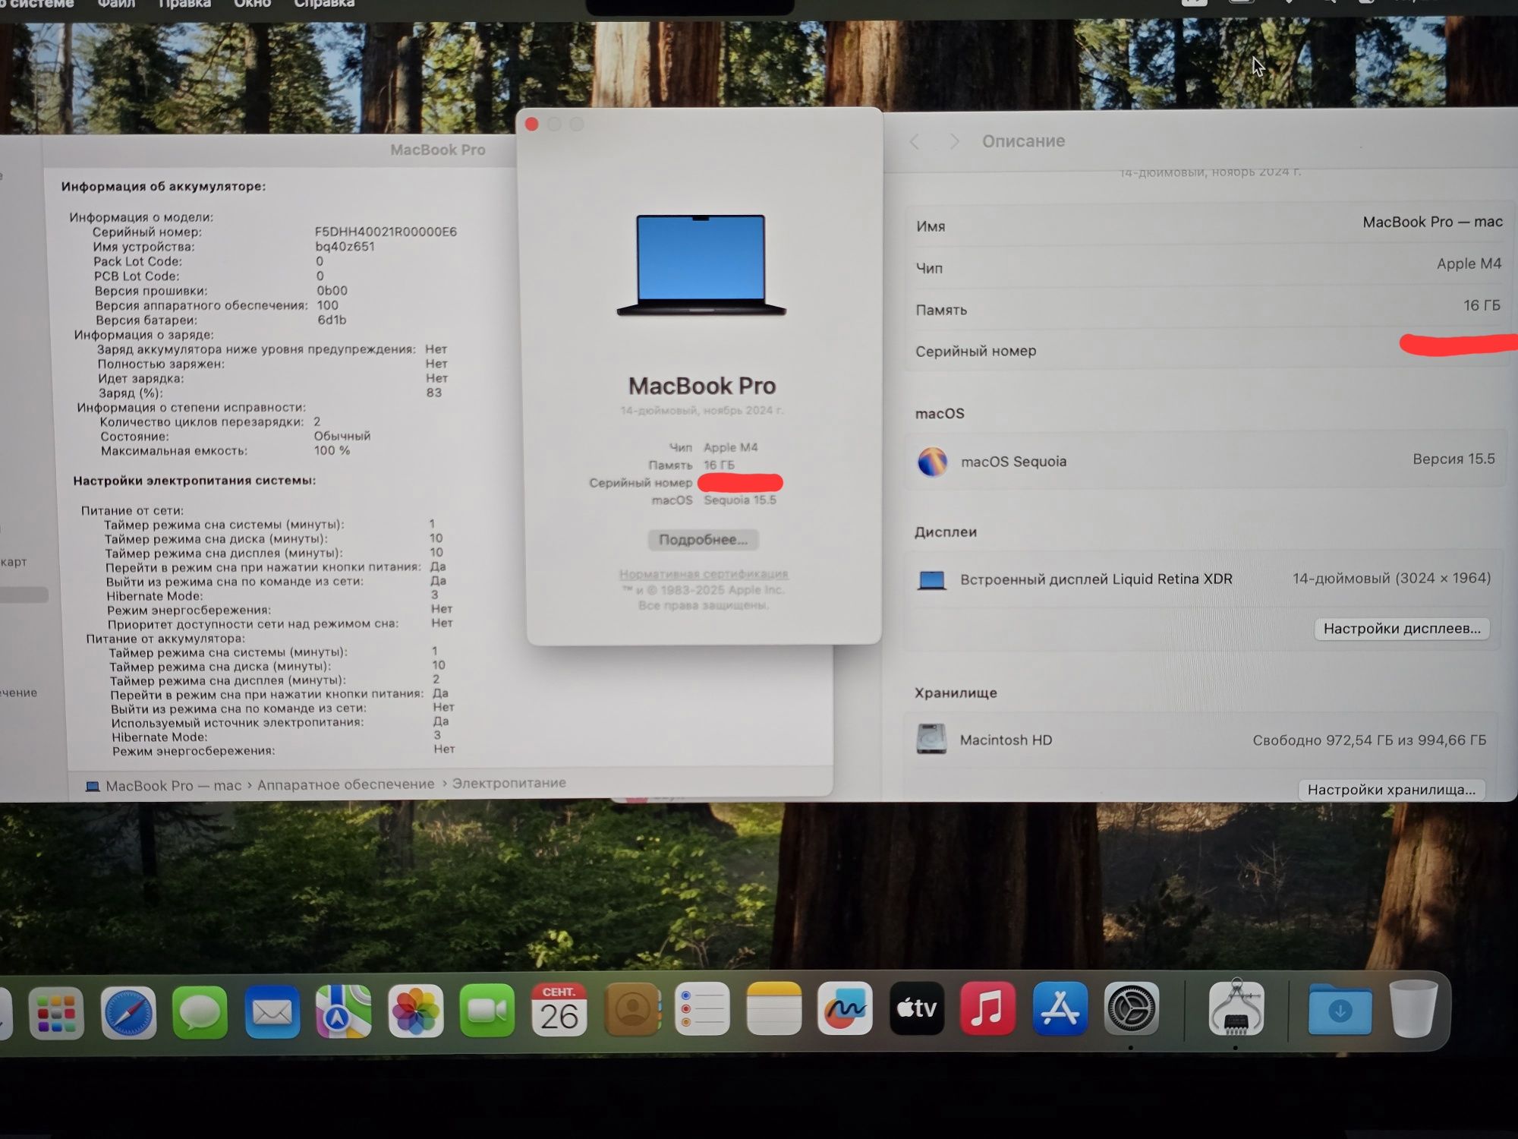The width and height of the screenshot is (1518, 1139).
Task: Open FaceTime in the Dock
Action: pyautogui.click(x=487, y=1011)
